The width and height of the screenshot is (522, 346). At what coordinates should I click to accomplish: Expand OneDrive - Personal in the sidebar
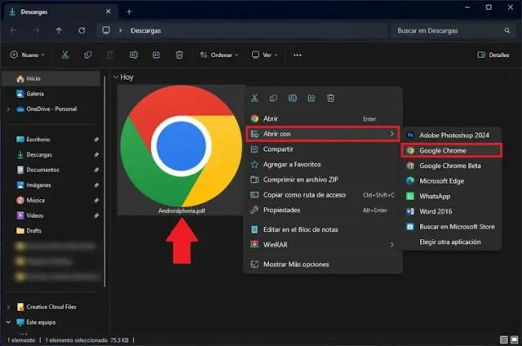click(x=8, y=109)
